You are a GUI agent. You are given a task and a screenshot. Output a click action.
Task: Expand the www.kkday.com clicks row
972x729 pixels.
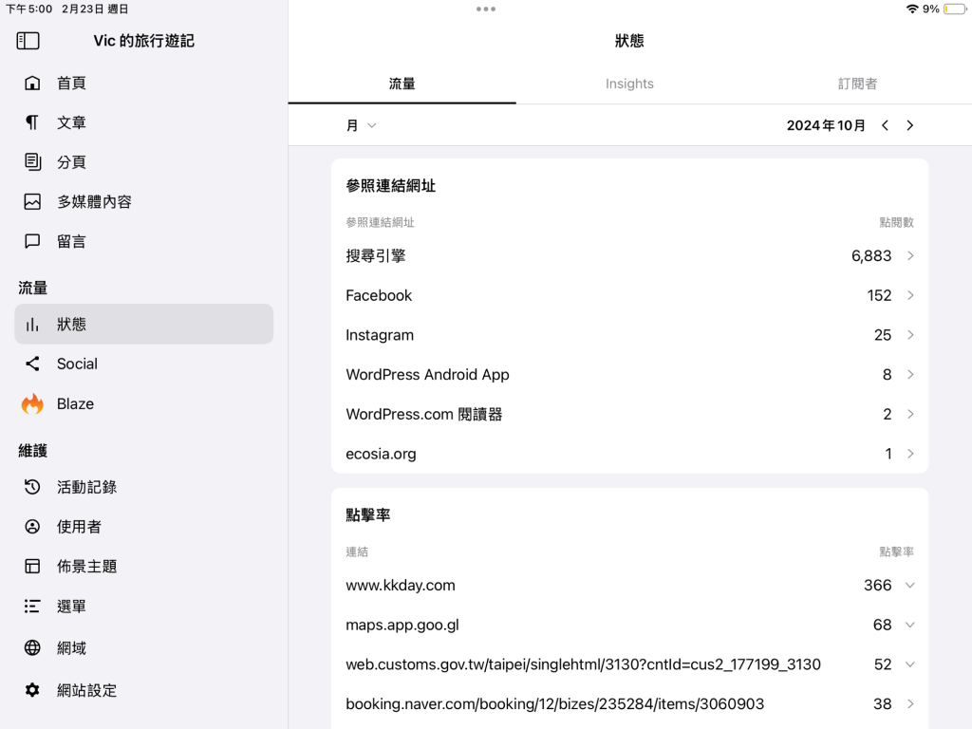[909, 586]
